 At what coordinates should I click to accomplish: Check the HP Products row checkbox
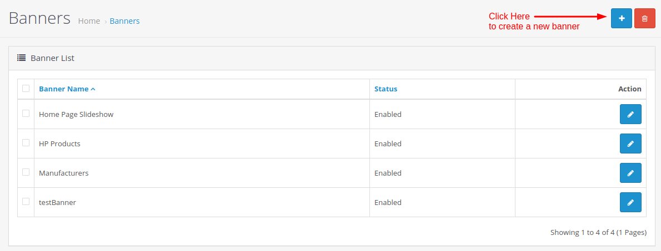[26, 142]
